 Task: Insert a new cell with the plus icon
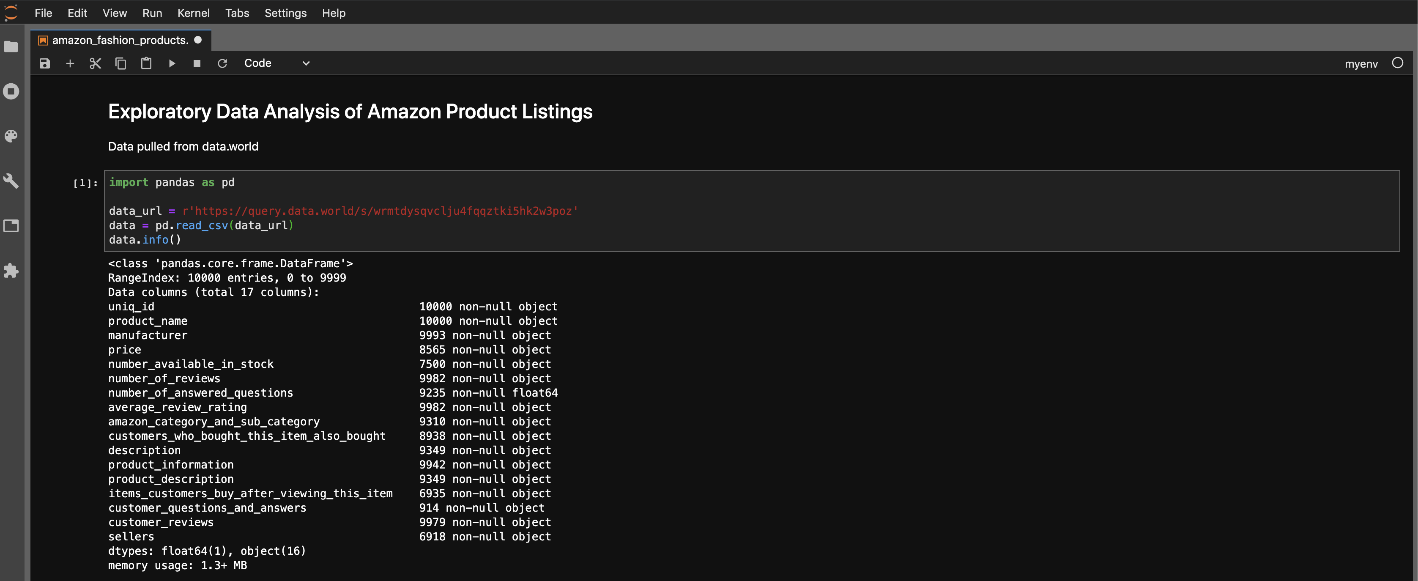(70, 63)
